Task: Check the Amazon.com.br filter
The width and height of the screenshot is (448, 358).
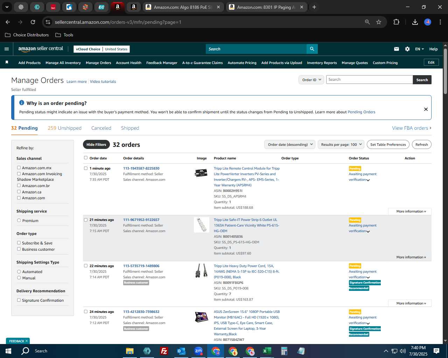Action: tap(19, 185)
